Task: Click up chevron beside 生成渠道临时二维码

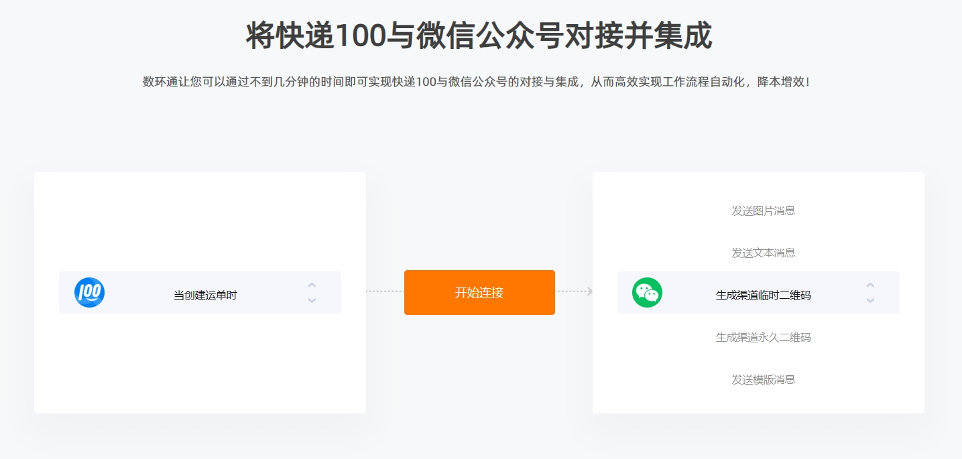Action: coord(870,285)
